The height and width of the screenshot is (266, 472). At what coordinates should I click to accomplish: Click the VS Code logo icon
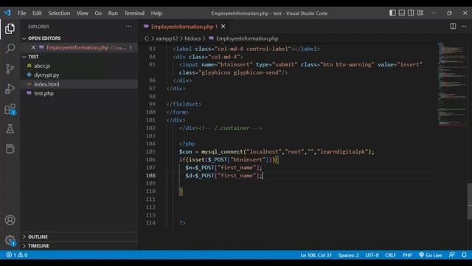(7, 13)
